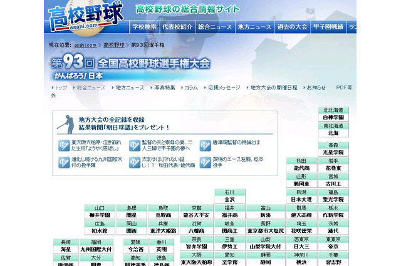Open the 代表校紹介 nav tab
The width and height of the screenshot is (401, 266).
coord(177,27)
